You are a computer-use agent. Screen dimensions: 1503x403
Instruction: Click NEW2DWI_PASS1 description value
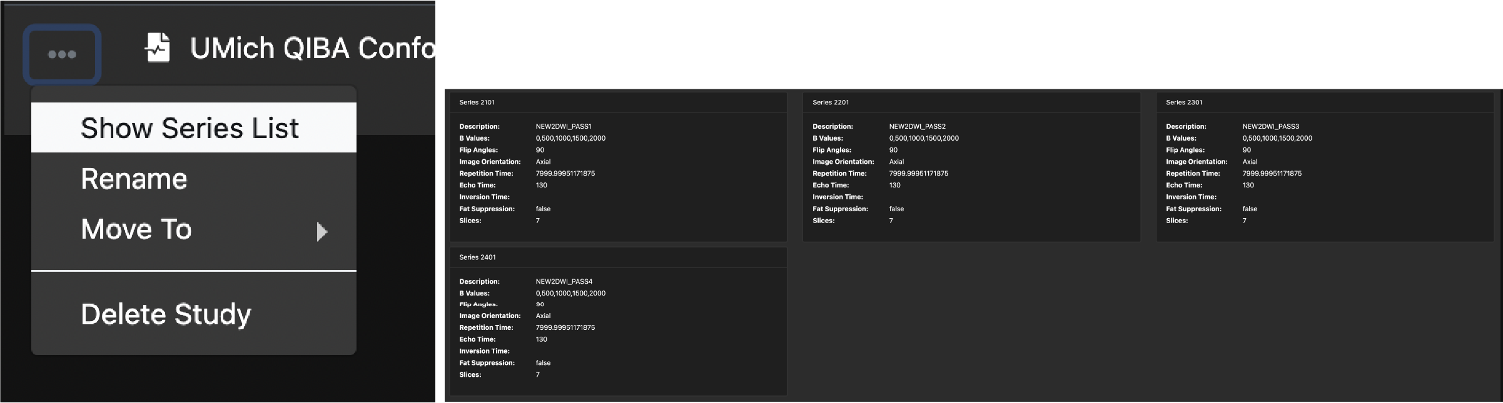(563, 126)
